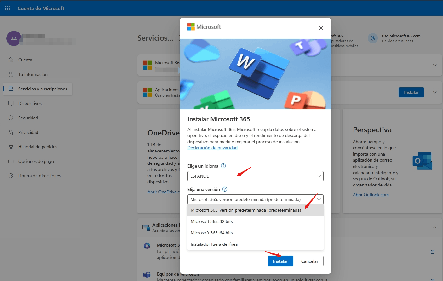Click the Perspectiva card heading
Screen dimensions: 443x281
click(x=372, y=130)
